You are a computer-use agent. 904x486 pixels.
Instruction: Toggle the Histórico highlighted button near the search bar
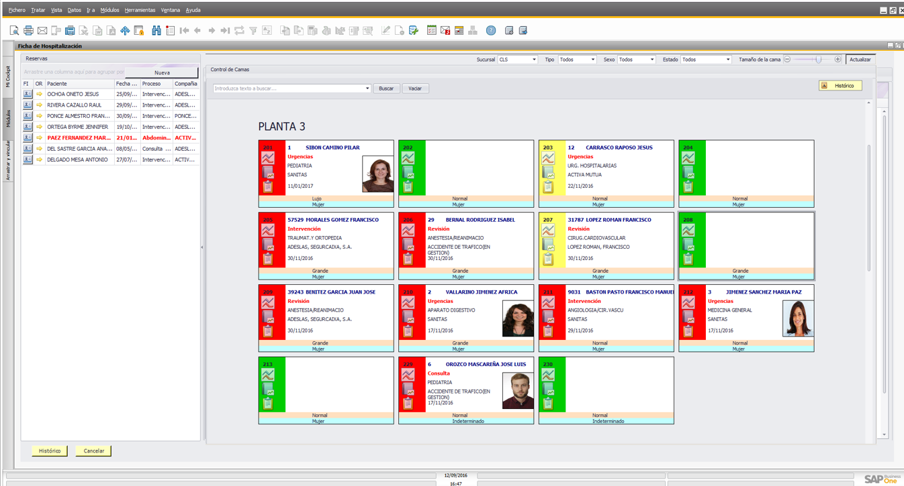(x=840, y=85)
